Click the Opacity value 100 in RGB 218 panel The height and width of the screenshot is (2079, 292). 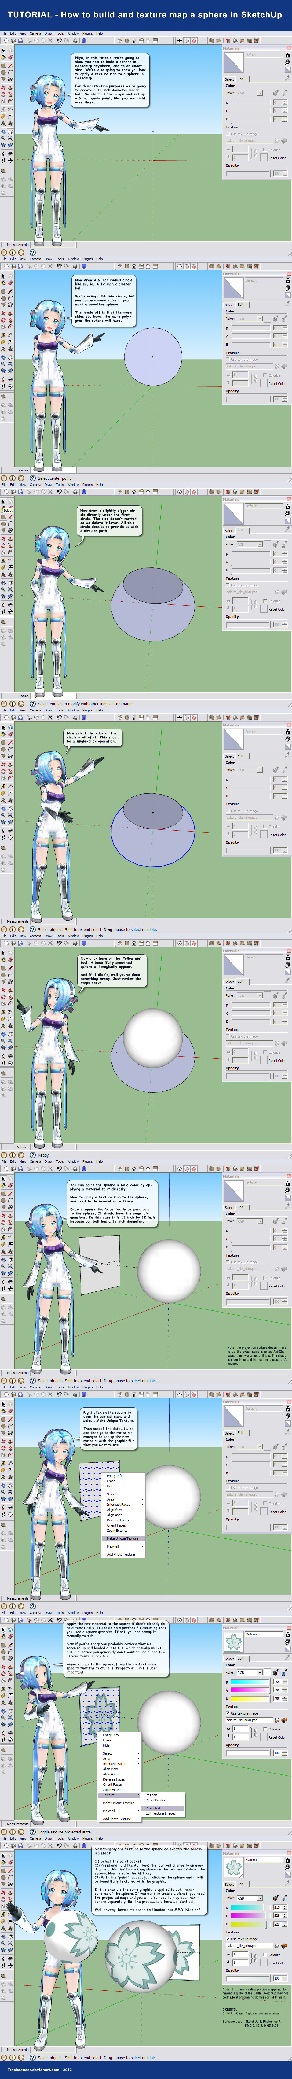coord(277,1979)
